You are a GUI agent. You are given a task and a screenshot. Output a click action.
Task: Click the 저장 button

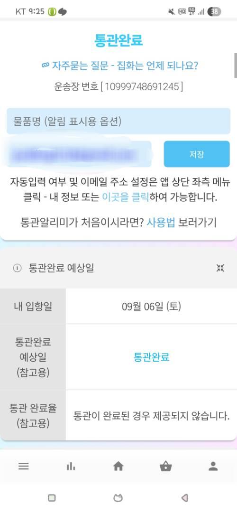197,154
